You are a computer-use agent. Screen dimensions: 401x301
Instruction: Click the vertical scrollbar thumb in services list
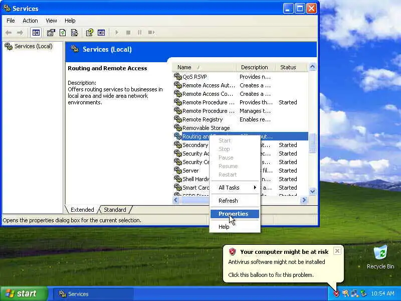pos(312,143)
